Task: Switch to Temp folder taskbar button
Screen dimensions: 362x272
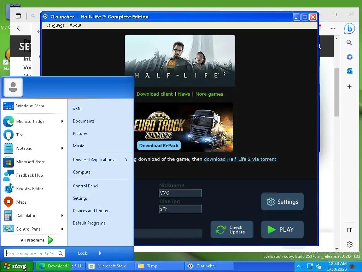Action: point(159,266)
